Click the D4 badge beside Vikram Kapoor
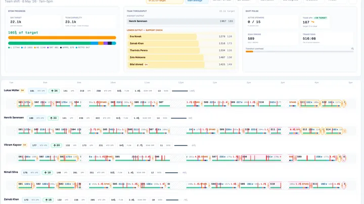364x204 pixels. [x=25, y=145]
